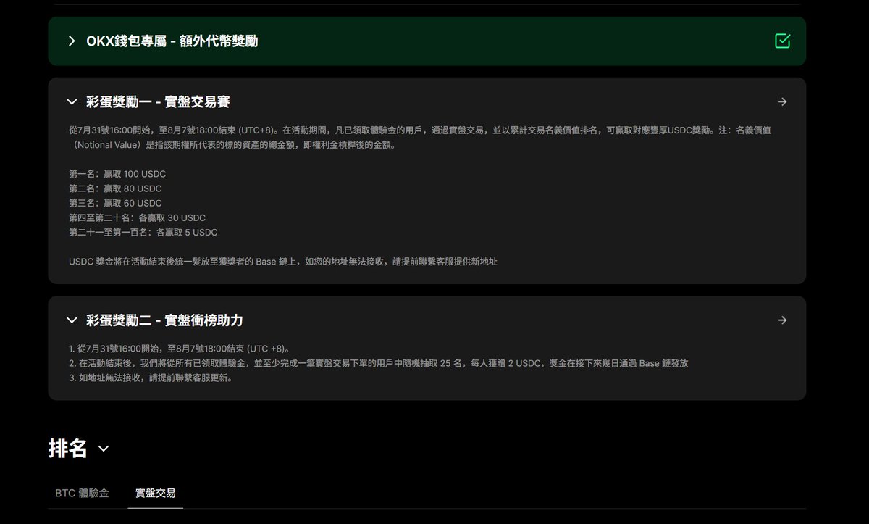Click the line 第三名：贏取 60 USDC
This screenshot has height=524, width=869.
tap(115, 203)
